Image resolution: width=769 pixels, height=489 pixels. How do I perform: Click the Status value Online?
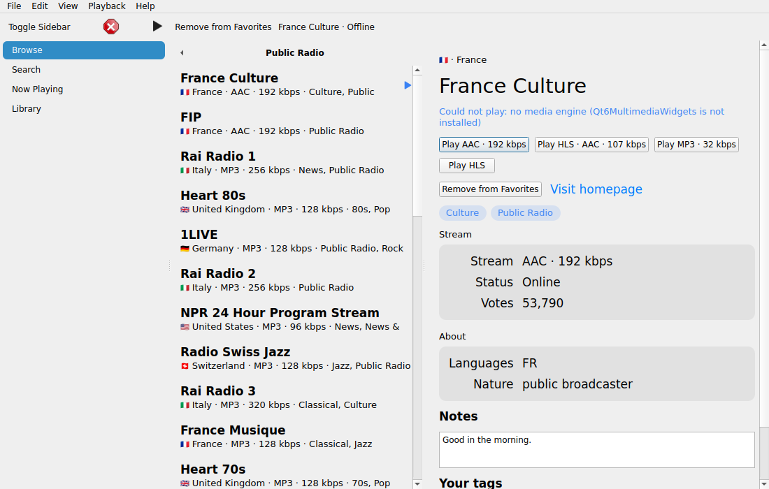click(541, 282)
